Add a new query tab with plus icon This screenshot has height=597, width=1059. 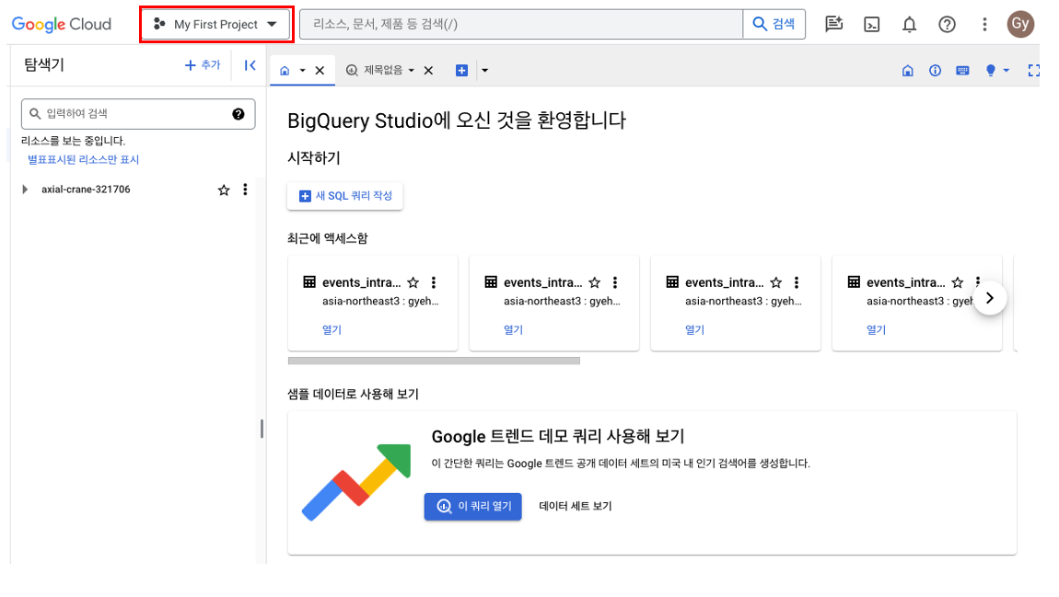[x=462, y=70]
